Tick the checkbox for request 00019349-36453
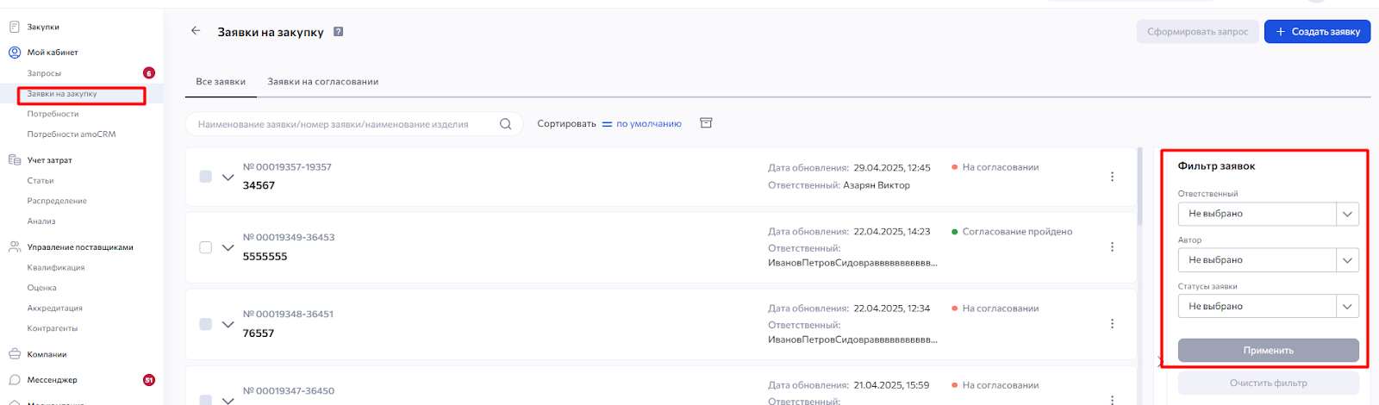 (205, 247)
